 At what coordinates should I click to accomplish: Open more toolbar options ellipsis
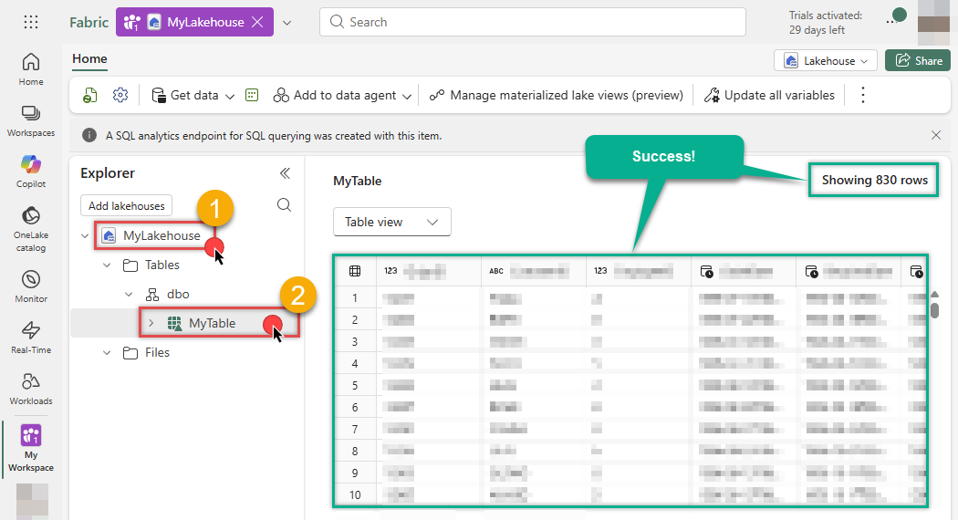pos(863,95)
